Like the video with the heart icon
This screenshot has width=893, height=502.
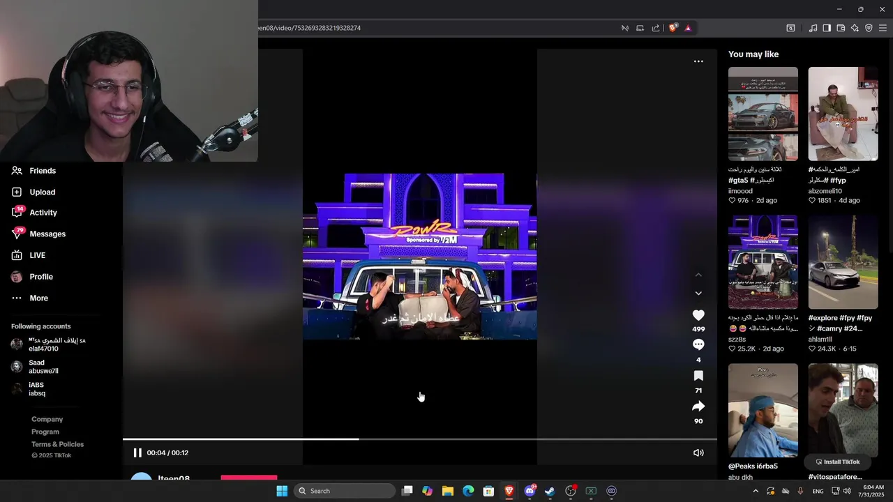(x=698, y=315)
